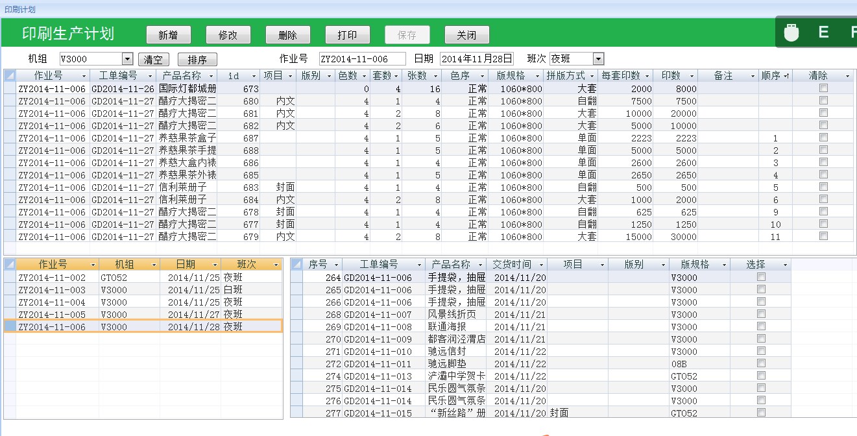Open 工单编号 column filter in top table
Image resolution: width=857 pixels, height=436 pixels.
(150, 76)
